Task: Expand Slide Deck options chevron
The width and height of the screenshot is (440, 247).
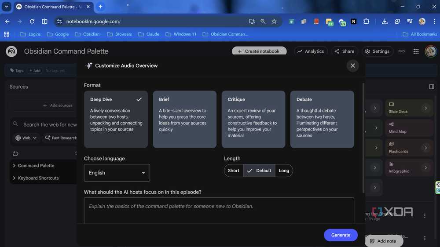Action: (425, 108)
